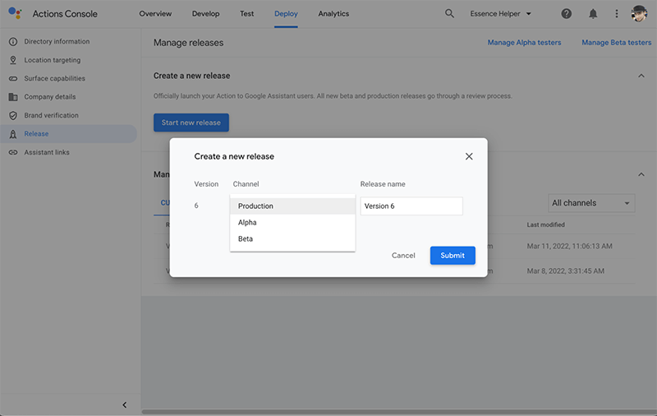
Task: Click the Last modified column header
Action: tap(545, 224)
